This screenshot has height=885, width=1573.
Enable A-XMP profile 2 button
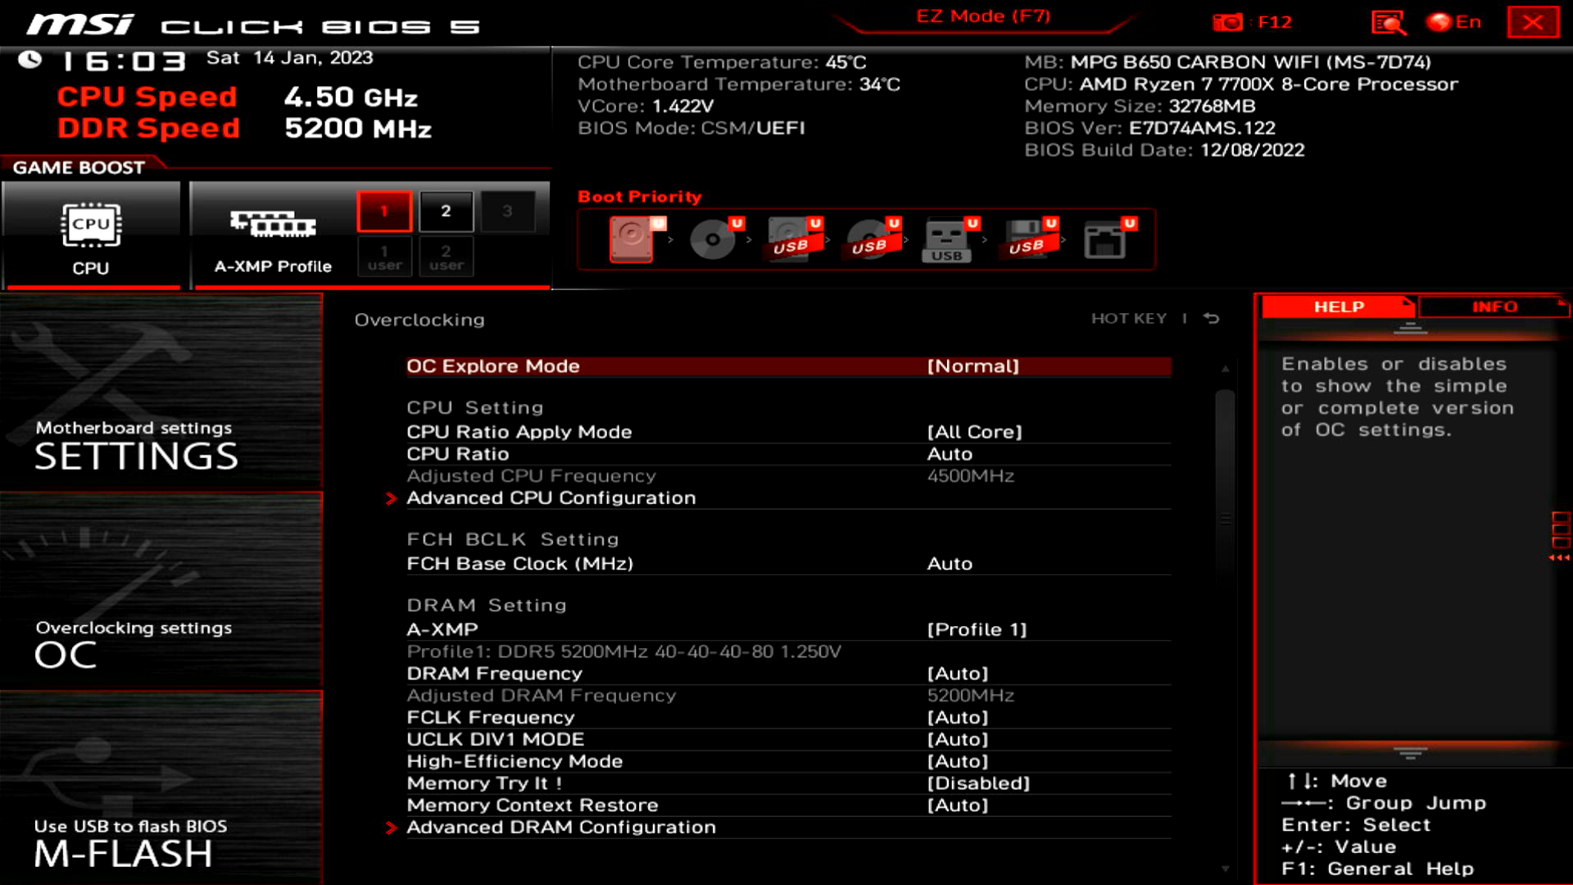pyautogui.click(x=446, y=211)
